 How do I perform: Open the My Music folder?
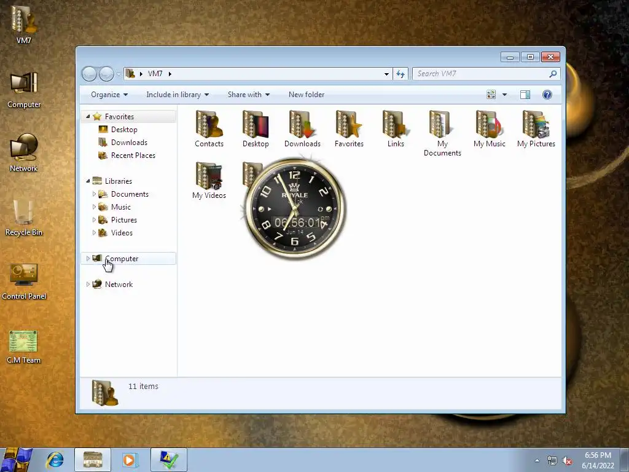click(489, 129)
